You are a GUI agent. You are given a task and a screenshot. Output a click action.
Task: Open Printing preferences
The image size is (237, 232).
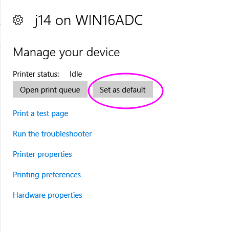click(x=47, y=175)
